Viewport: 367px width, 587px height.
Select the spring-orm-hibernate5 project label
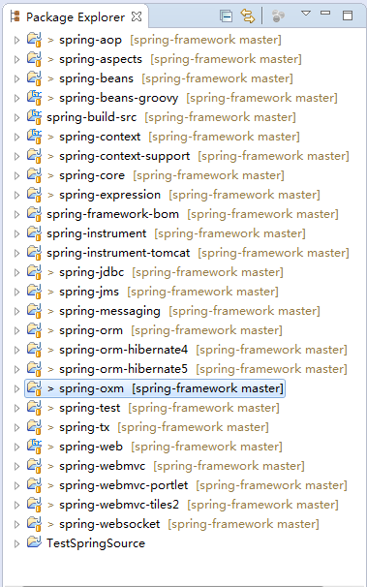pyautogui.click(x=123, y=369)
